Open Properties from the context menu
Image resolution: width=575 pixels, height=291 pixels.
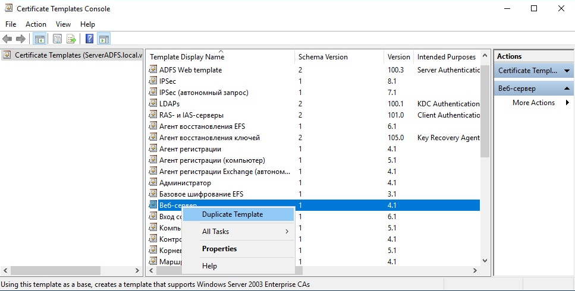click(x=219, y=249)
